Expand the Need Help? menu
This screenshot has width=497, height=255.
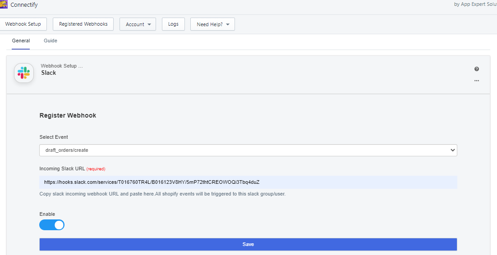pyautogui.click(x=212, y=24)
